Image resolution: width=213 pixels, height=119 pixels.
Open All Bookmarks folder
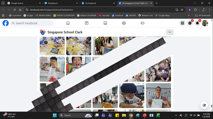tap(203, 15)
